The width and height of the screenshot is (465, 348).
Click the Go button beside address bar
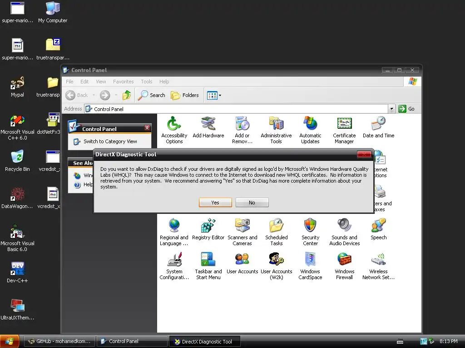click(406, 109)
